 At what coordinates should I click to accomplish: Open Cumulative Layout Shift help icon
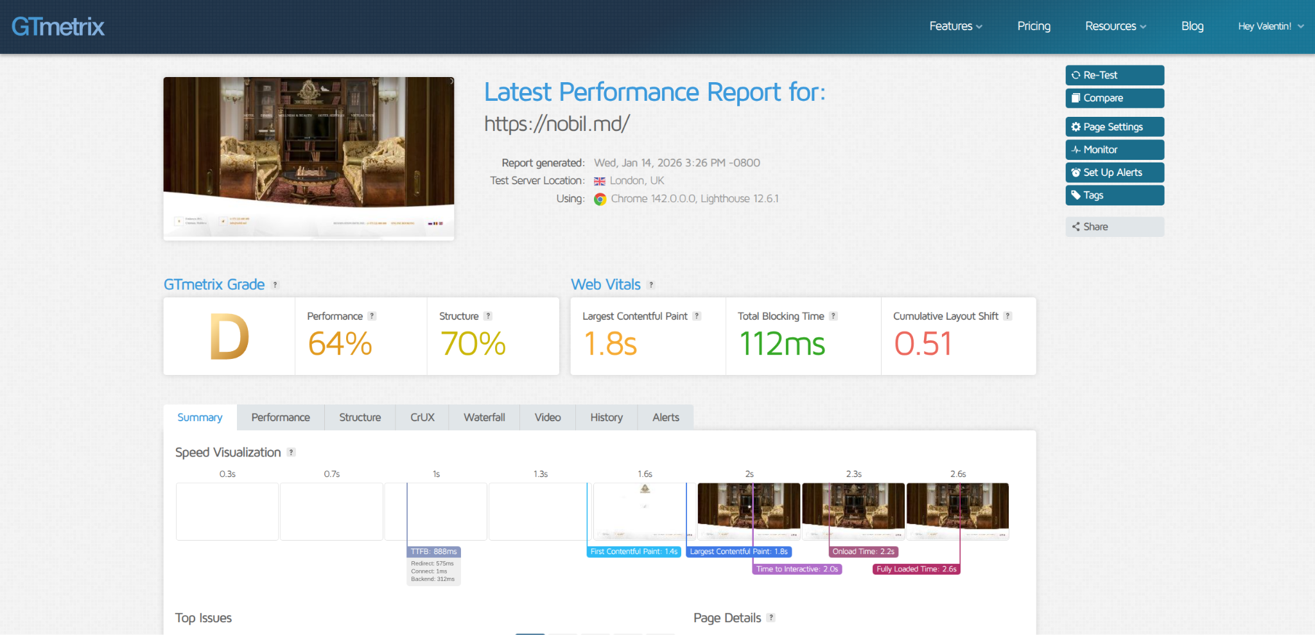1007,316
